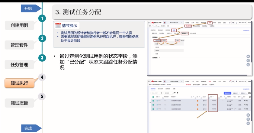Image resolution: width=254 pixels, height=133 pixels.
Task: Click search keyword input in lower screenshot
Action: [x=156, y=93]
